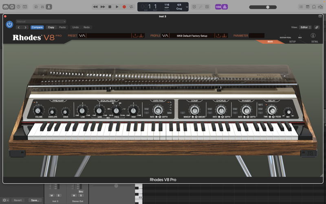This screenshot has width=326, height=204.
Task: Open the PRESET browser VA icon
Action: click(x=82, y=35)
